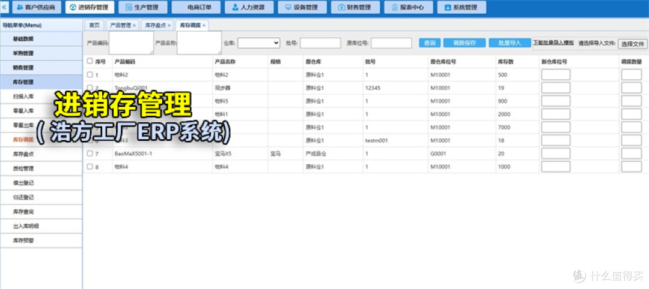Open the 系统管理 module

pyautogui.click(x=462, y=7)
